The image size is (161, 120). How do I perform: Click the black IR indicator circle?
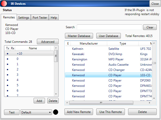click(x=56, y=112)
